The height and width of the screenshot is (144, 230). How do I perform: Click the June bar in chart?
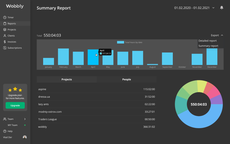[123, 58]
